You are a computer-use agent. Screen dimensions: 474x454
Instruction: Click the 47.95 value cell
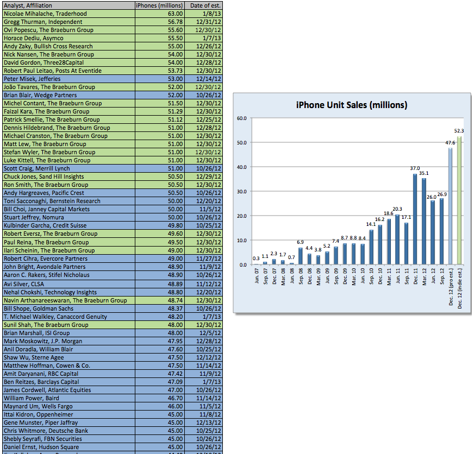(160, 342)
